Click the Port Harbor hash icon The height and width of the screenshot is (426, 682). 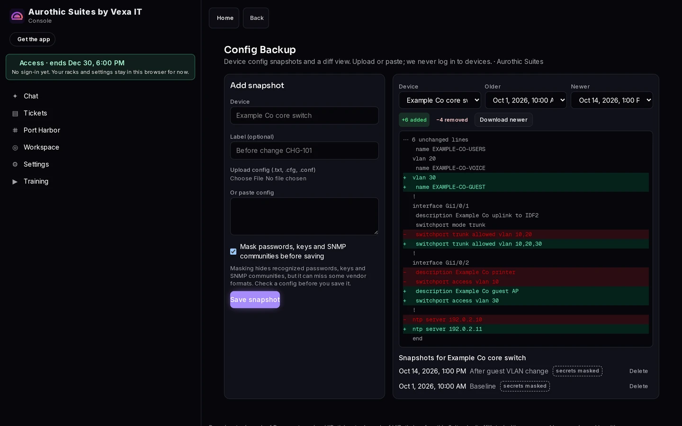pos(15,130)
